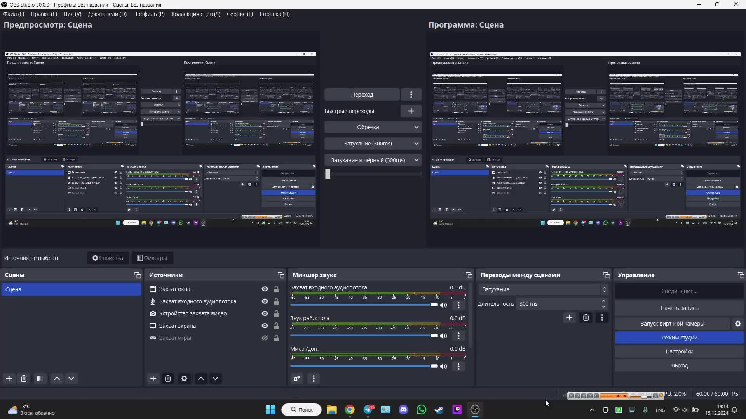Move source up arrow in Sources panel

coord(201,379)
